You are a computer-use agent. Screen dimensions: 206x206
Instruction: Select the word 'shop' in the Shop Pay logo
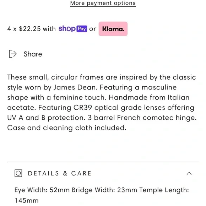click(67, 29)
